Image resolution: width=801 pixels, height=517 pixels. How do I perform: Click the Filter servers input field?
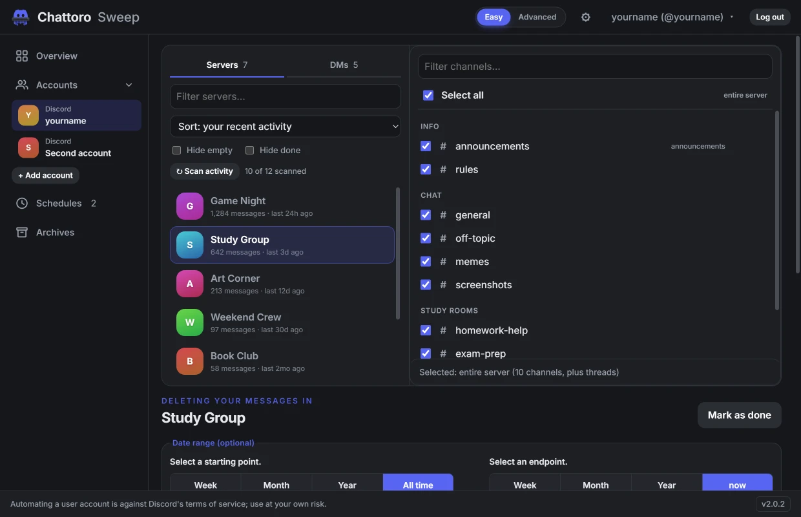click(286, 97)
